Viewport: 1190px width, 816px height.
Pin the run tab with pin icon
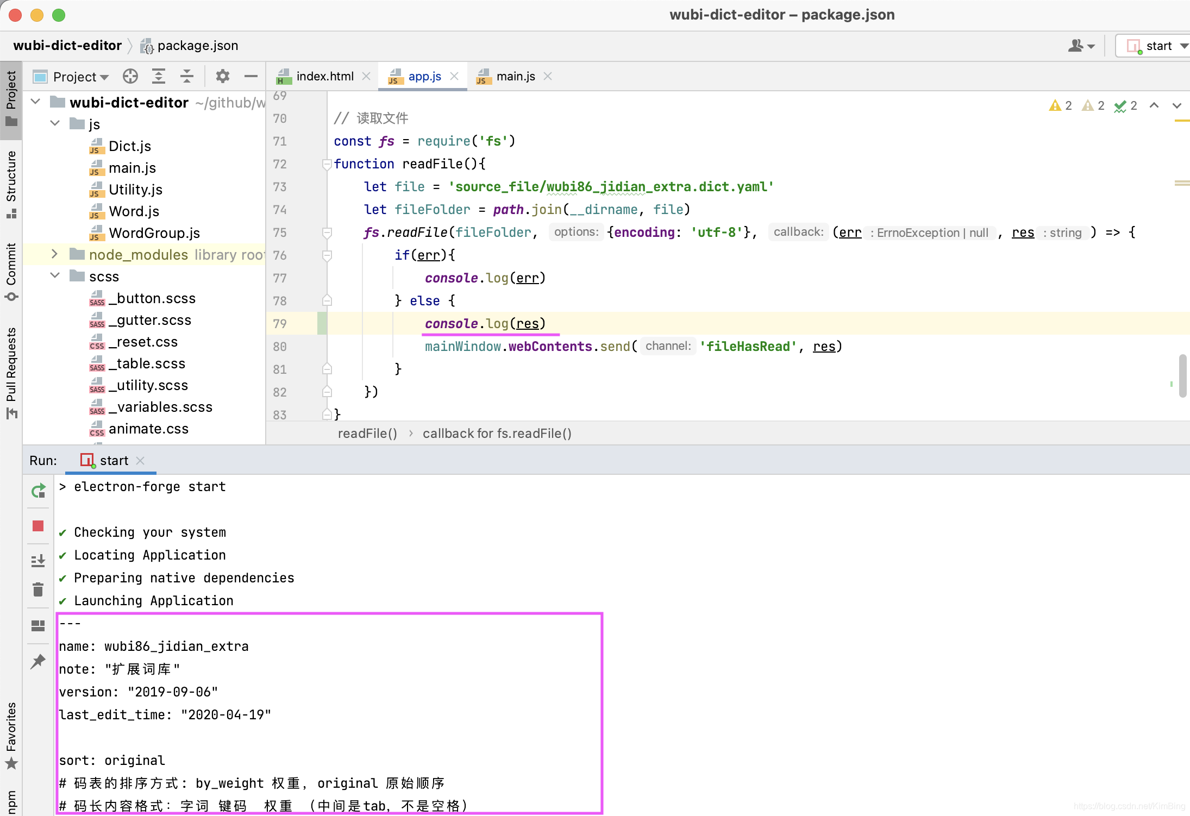click(x=38, y=661)
